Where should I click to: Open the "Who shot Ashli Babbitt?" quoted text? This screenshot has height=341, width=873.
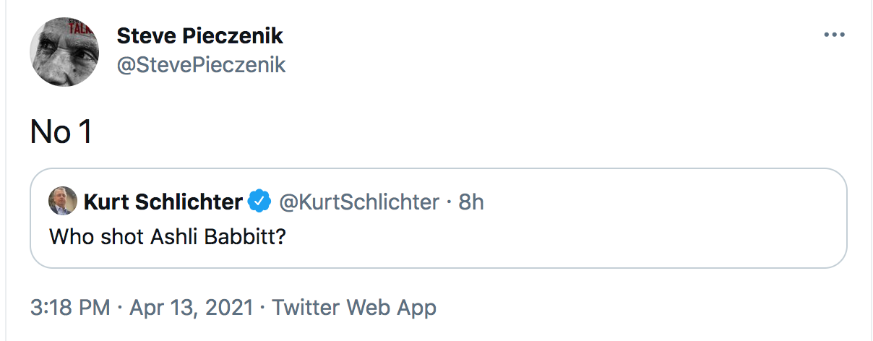tap(168, 236)
